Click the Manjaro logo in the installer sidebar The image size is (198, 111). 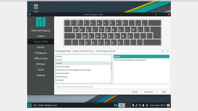tap(41, 22)
